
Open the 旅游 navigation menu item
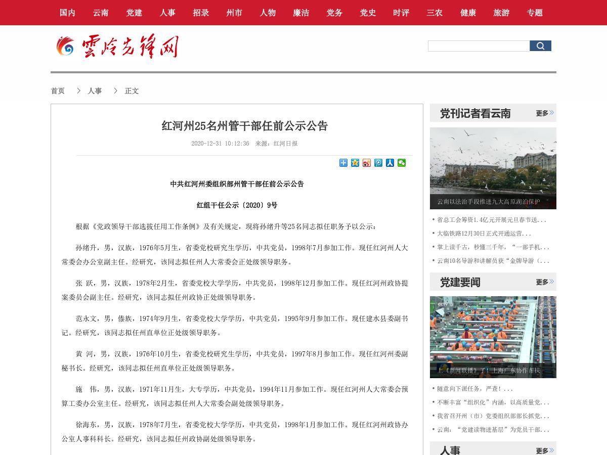pyautogui.click(x=501, y=13)
